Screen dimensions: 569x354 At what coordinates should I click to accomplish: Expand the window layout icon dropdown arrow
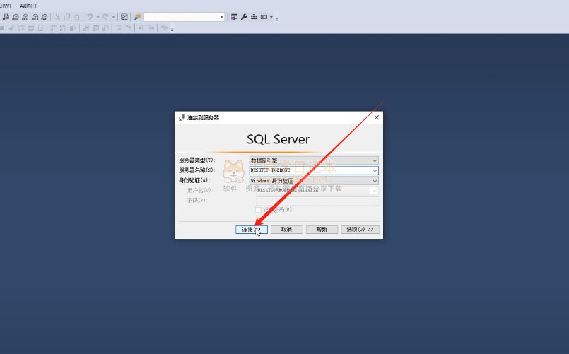click(x=271, y=17)
